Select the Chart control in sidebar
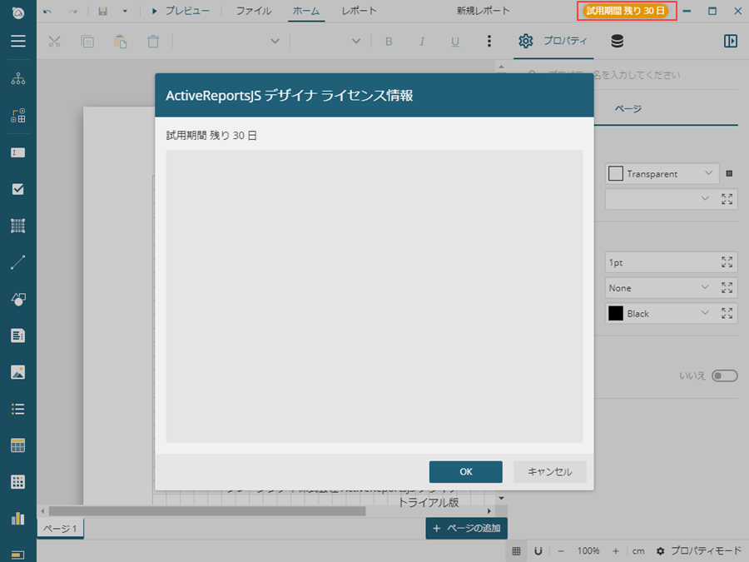The image size is (749, 562). 18,519
